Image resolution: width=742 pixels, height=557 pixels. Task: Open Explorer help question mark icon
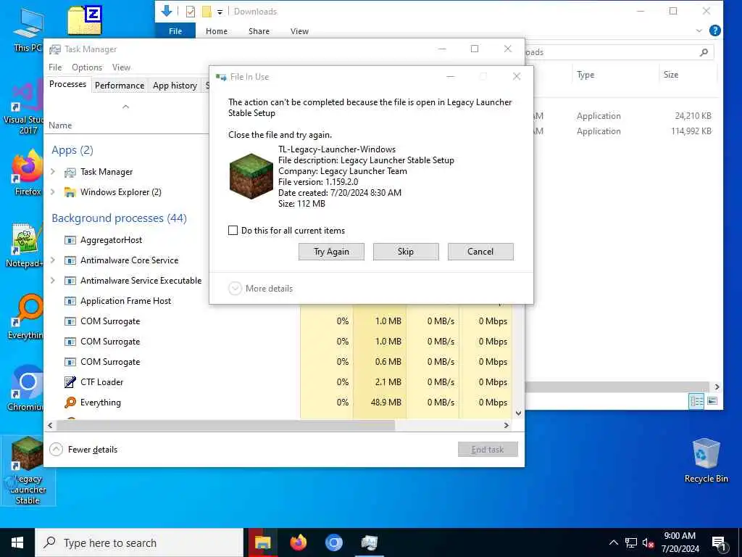tap(715, 30)
